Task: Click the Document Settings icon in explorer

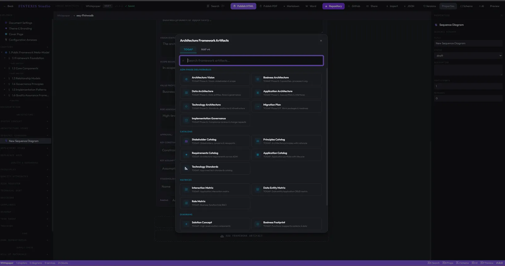Action: [x=6, y=23]
